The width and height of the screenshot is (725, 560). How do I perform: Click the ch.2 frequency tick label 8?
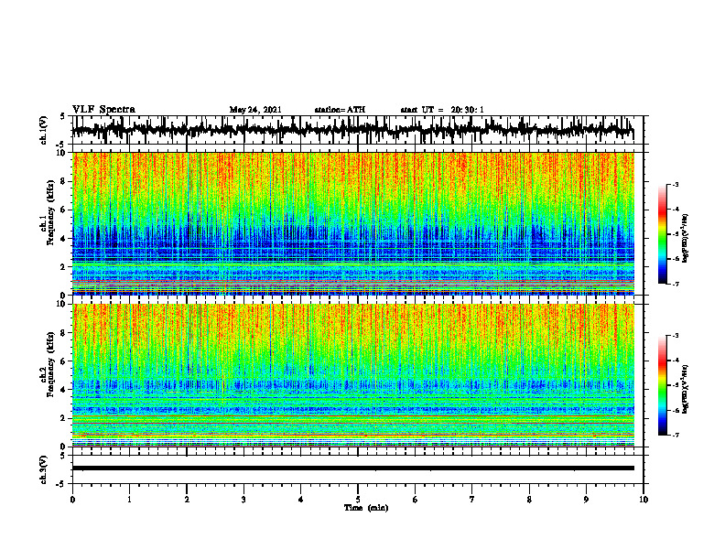(x=63, y=333)
